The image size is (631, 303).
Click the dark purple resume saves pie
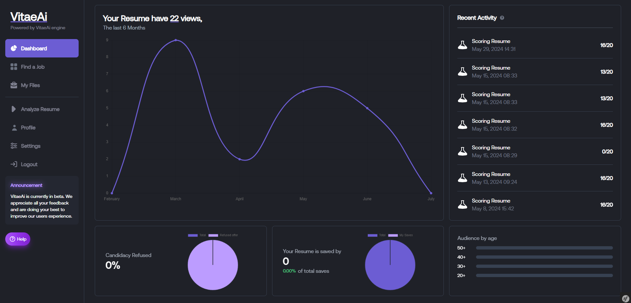click(x=390, y=265)
